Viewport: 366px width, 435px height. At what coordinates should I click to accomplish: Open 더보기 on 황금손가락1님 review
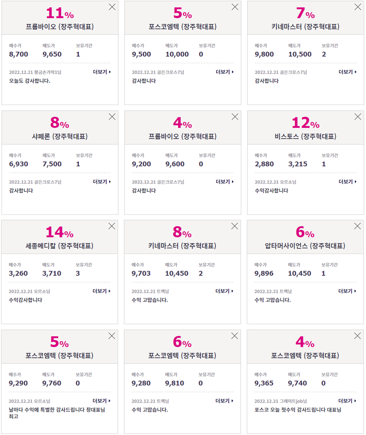tap(102, 72)
